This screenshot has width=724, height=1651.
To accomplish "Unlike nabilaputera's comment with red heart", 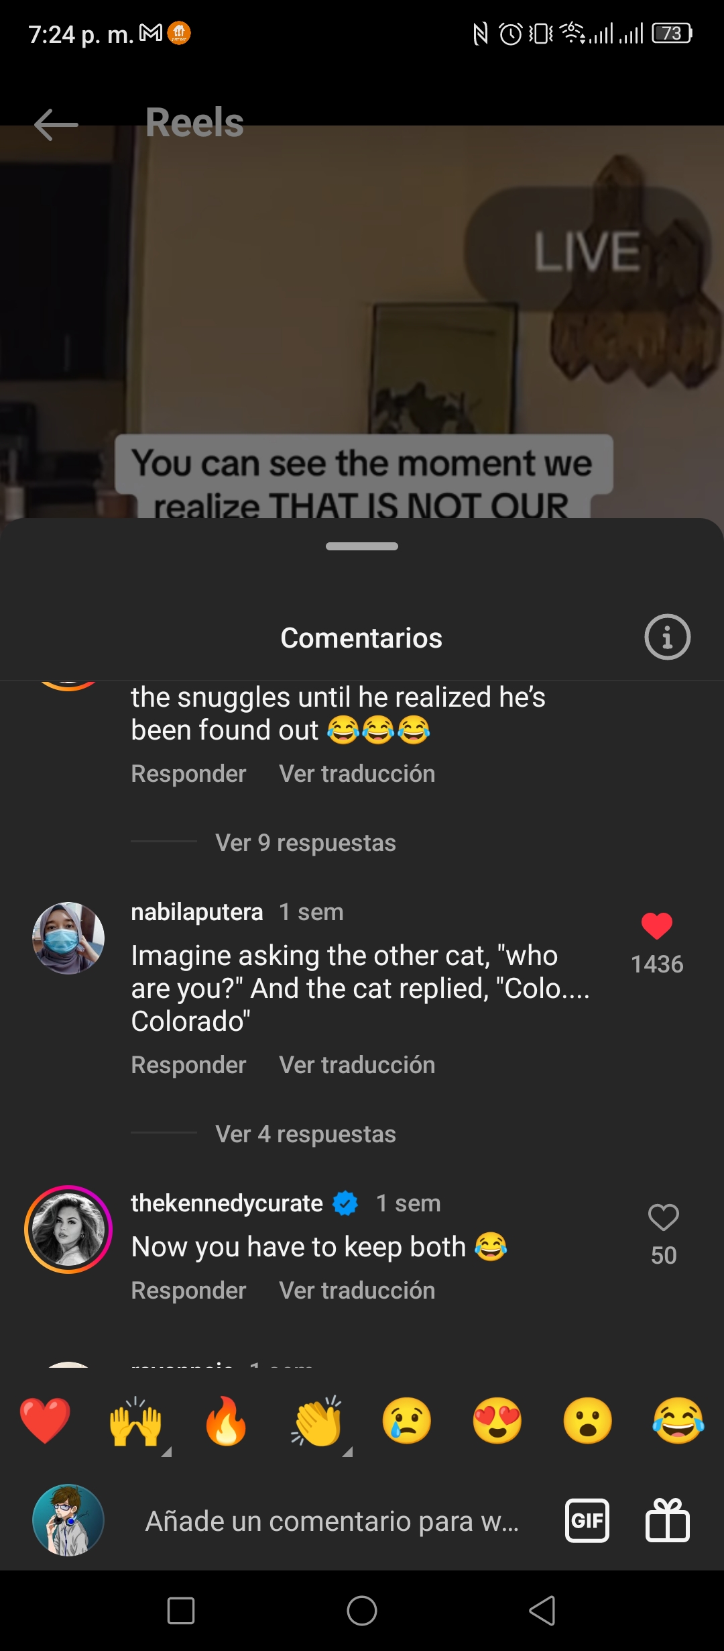I will click(657, 926).
